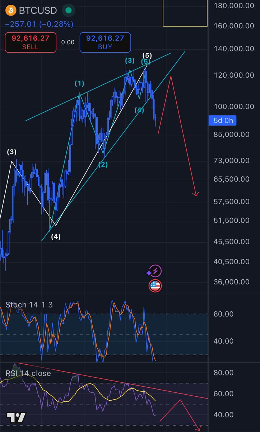Select the RSI 14 close indicator label
This screenshot has height=432, width=260.
click(x=28, y=373)
